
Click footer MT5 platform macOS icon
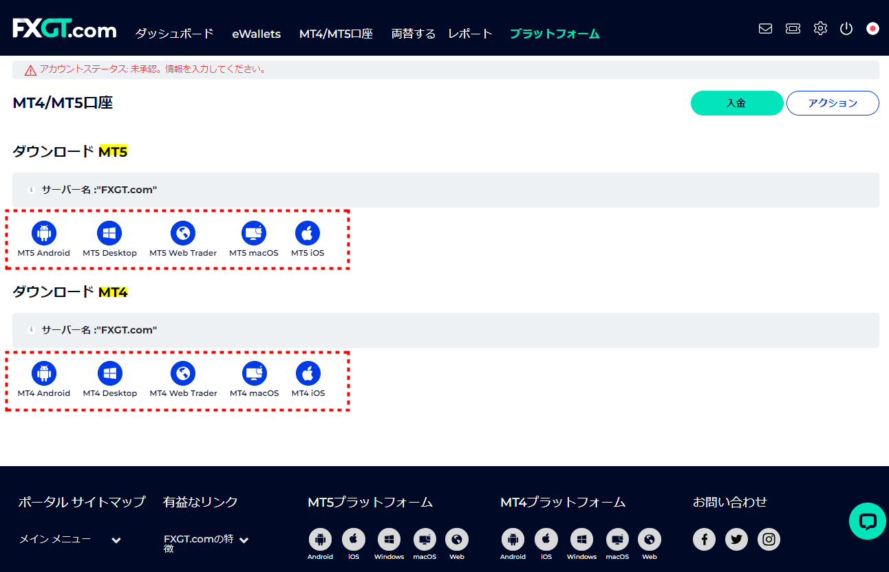[x=425, y=540]
